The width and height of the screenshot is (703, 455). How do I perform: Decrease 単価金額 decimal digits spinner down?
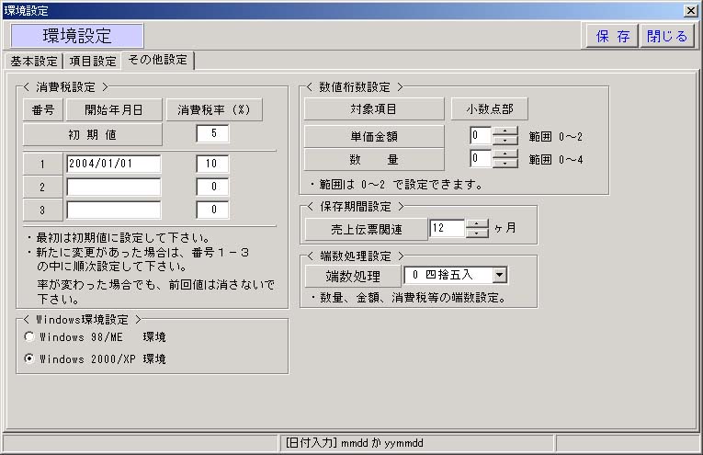point(505,140)
